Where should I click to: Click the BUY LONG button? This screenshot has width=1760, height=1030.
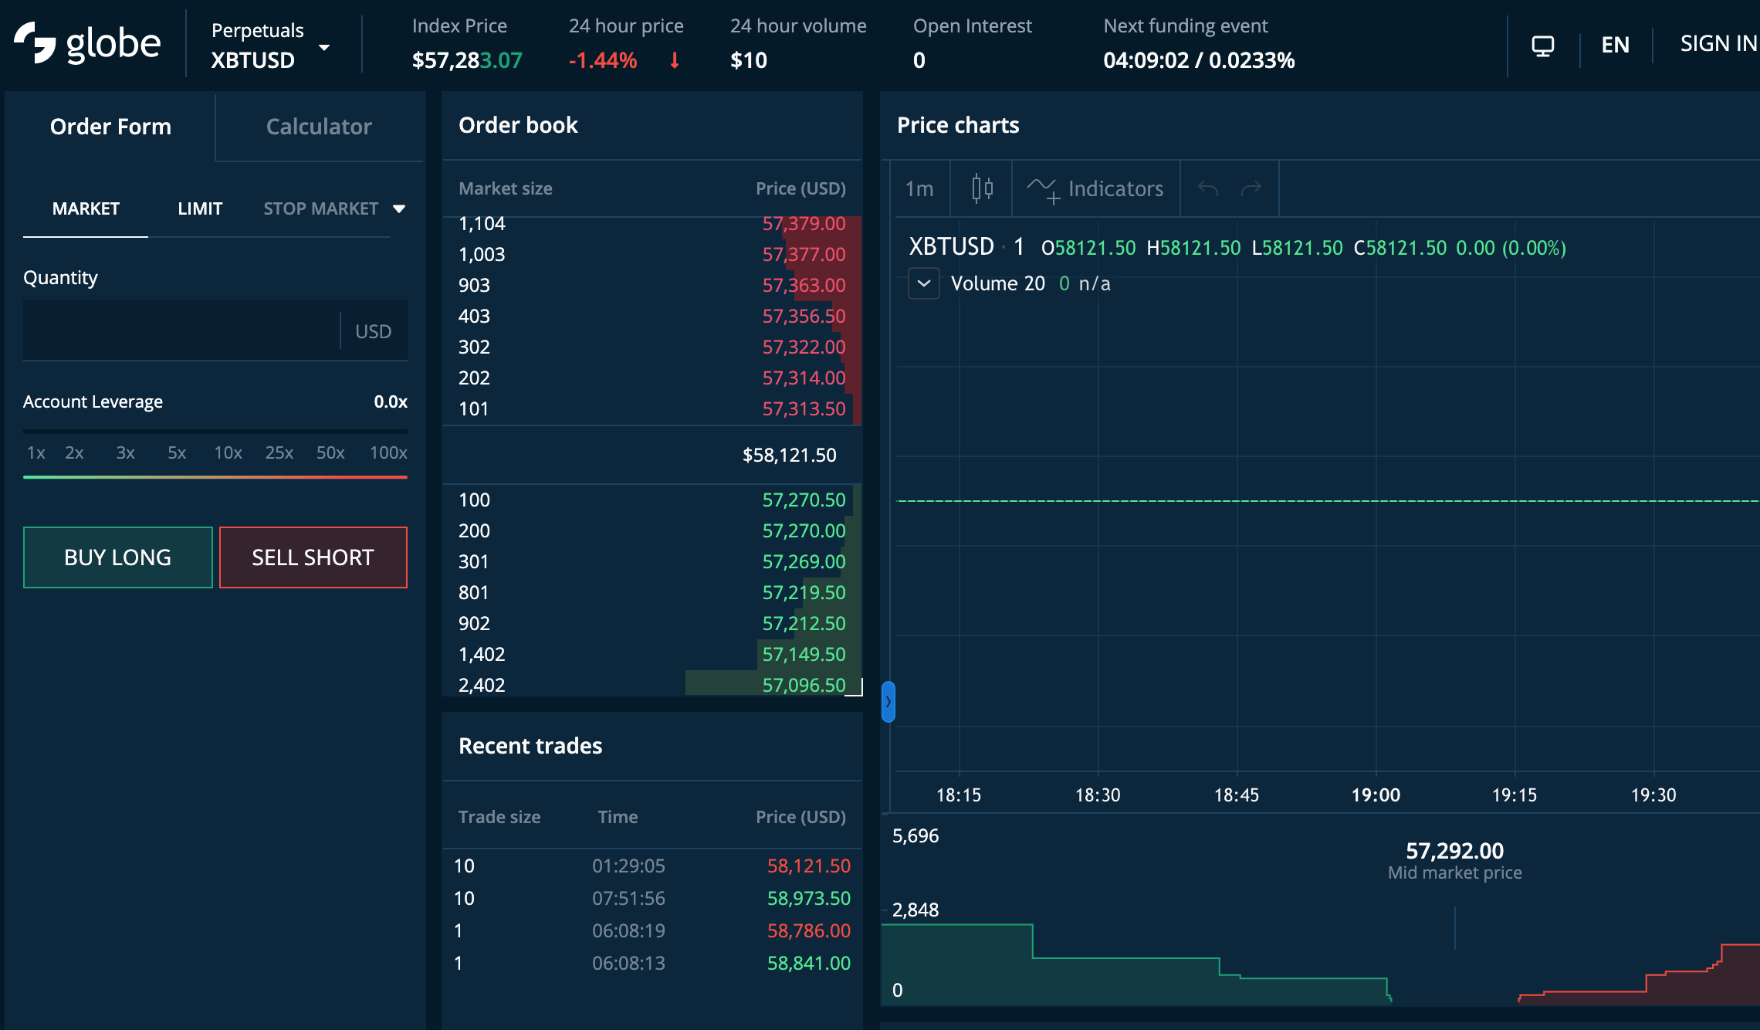(x=118, y=557)
